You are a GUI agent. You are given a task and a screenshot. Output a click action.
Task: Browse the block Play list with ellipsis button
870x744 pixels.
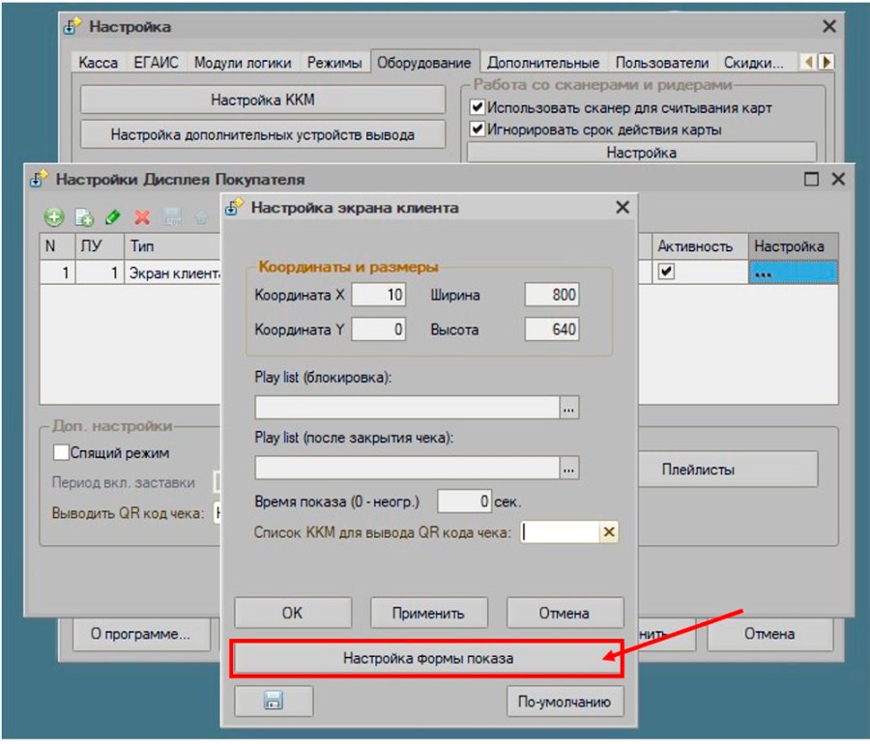point(568,408)
